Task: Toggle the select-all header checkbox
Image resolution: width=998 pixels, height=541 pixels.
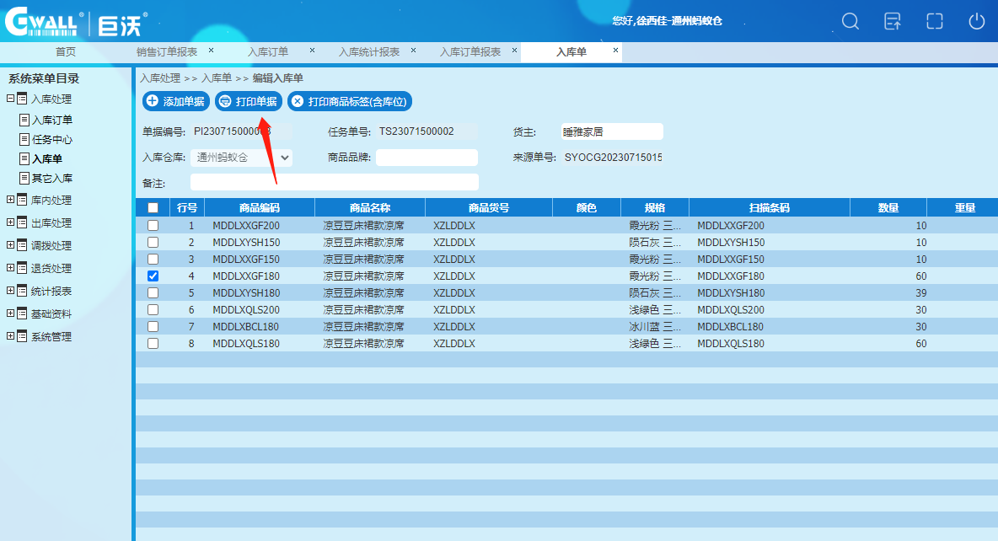Action: pos(153,208)
